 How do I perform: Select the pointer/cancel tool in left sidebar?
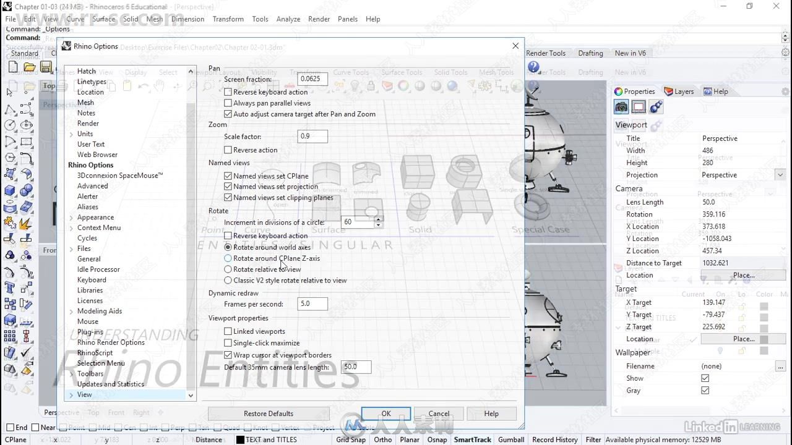[10, 92]
